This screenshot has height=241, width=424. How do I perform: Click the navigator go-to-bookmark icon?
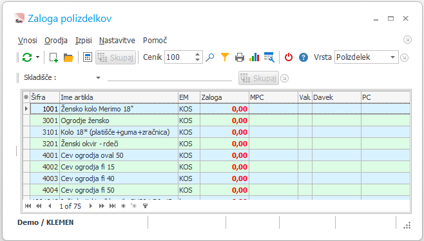pyautogui.click(x=134, y=206)
